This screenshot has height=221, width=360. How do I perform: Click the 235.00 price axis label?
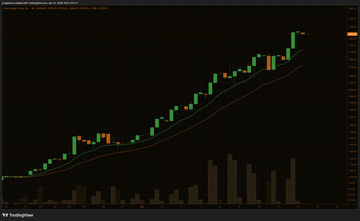click(352, 83)
